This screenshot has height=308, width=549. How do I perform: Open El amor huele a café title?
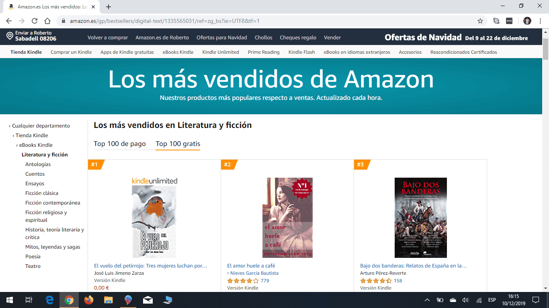[251, 265]
